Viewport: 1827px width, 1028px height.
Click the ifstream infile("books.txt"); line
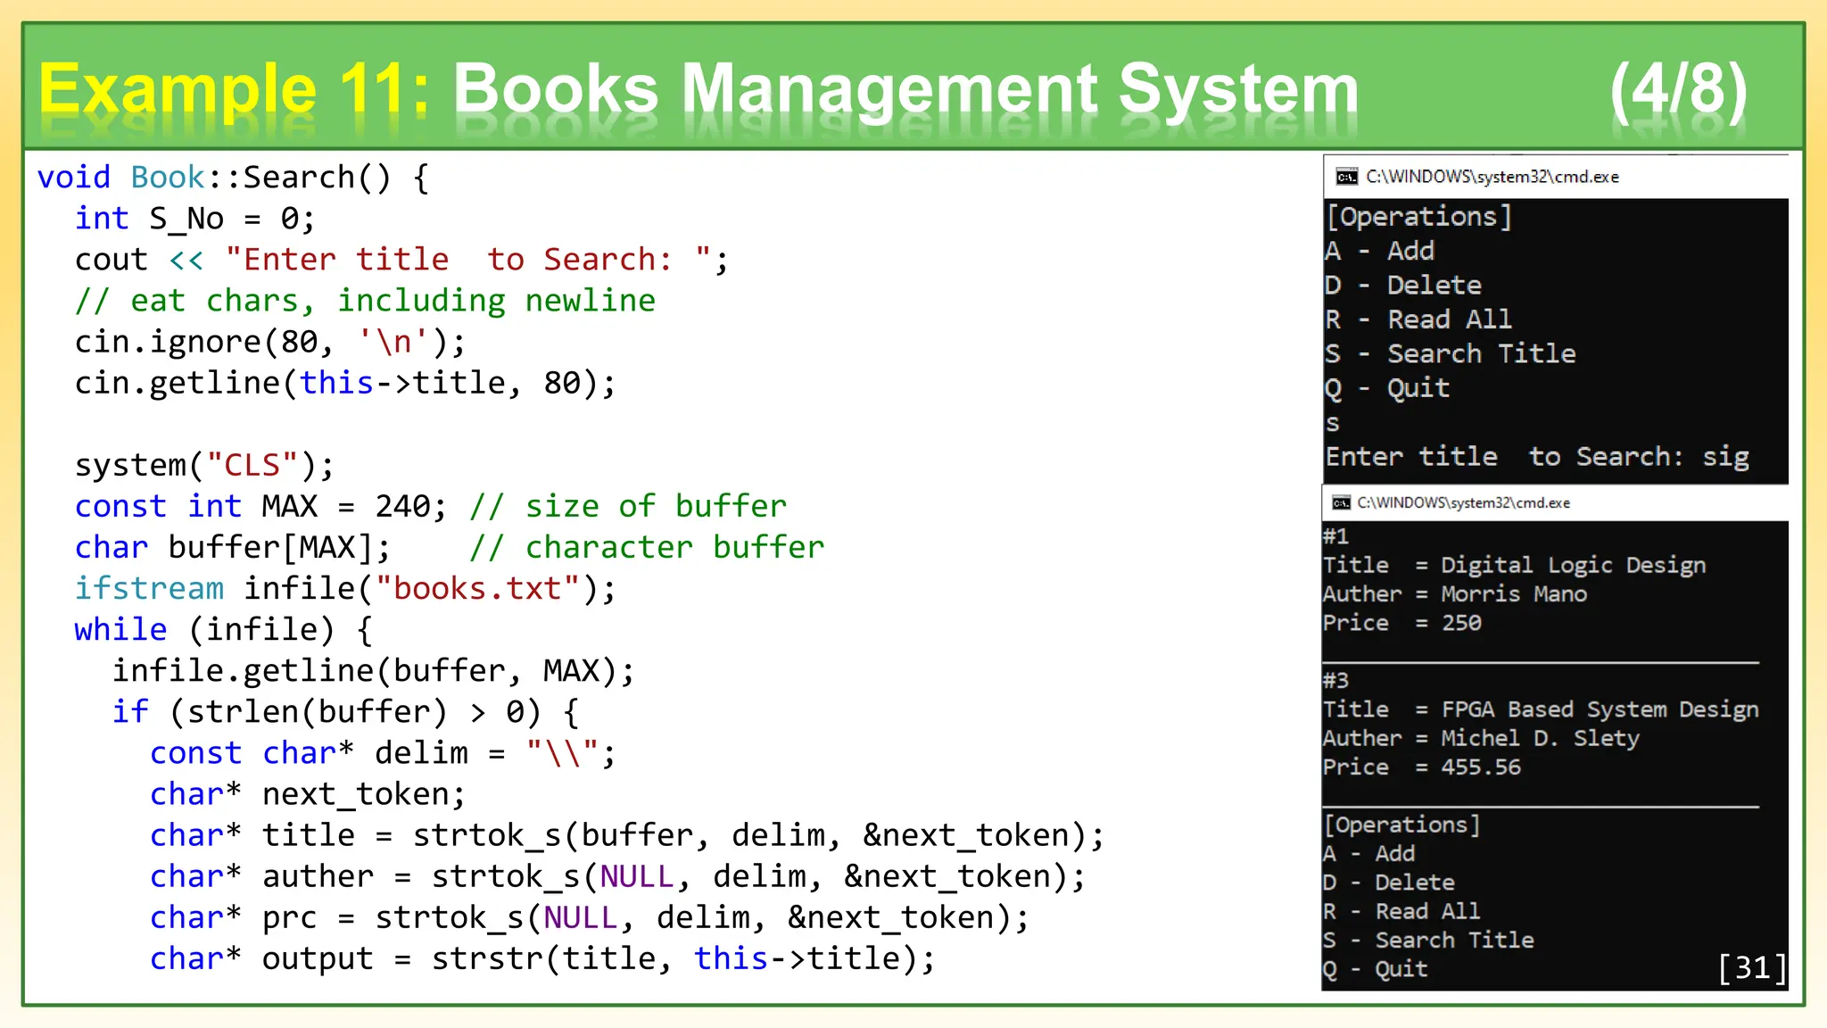click(x=345, y=588)
